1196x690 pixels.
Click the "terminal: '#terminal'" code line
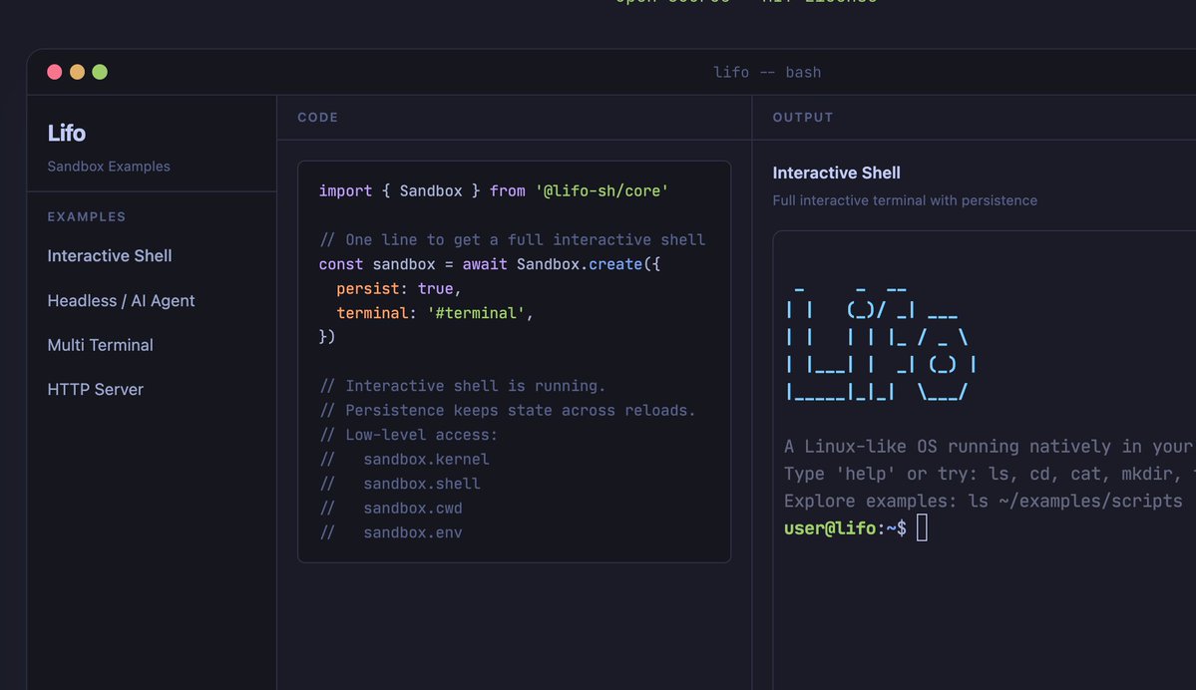[434, 313]
